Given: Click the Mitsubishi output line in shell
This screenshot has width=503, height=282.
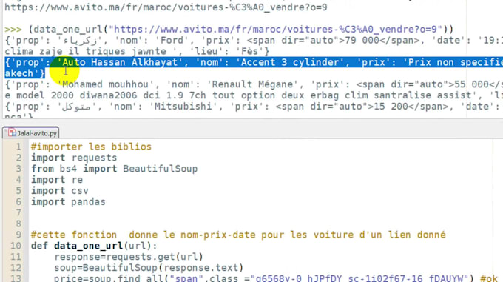Looking at the screenshot, I should (x=254, y=106).
